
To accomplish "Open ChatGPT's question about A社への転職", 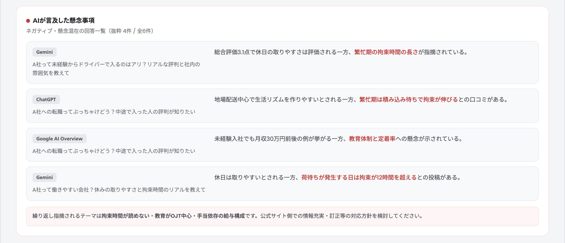I will point(114,112).
